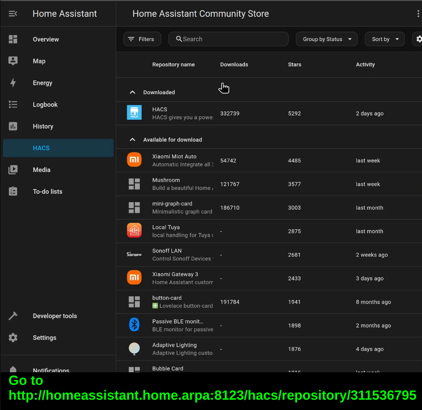Open Developer tools from the sidebar

point(58,316)
